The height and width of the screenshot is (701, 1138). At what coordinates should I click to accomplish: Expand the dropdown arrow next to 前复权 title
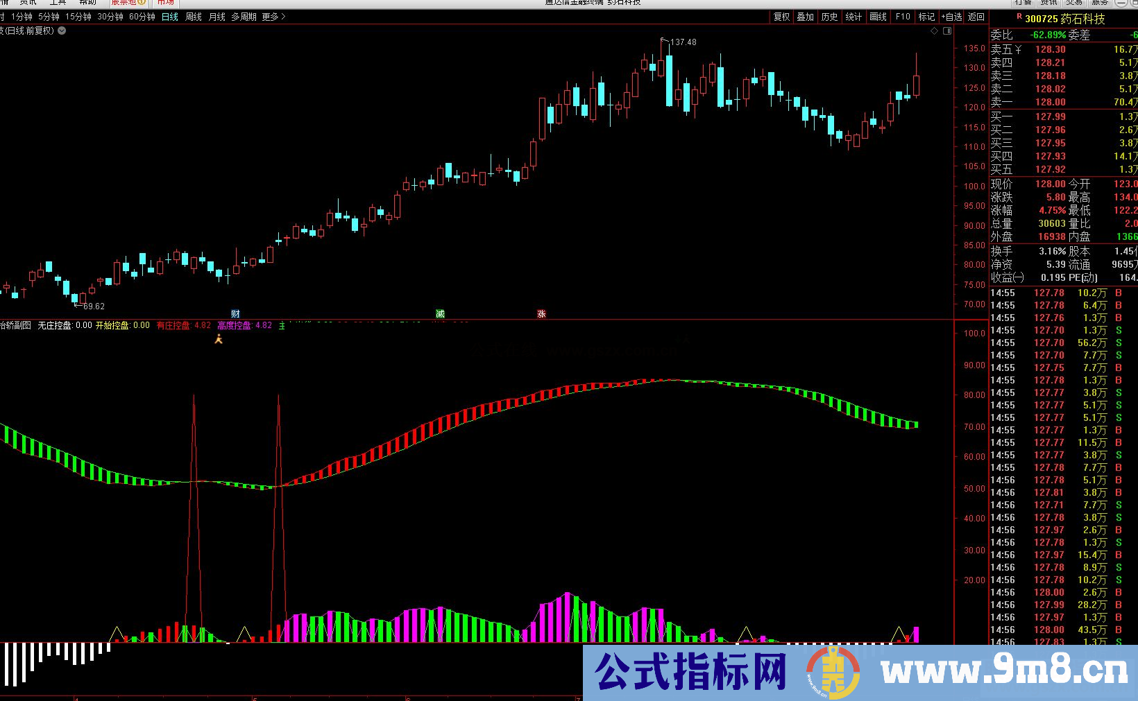[x=60, y=31]
